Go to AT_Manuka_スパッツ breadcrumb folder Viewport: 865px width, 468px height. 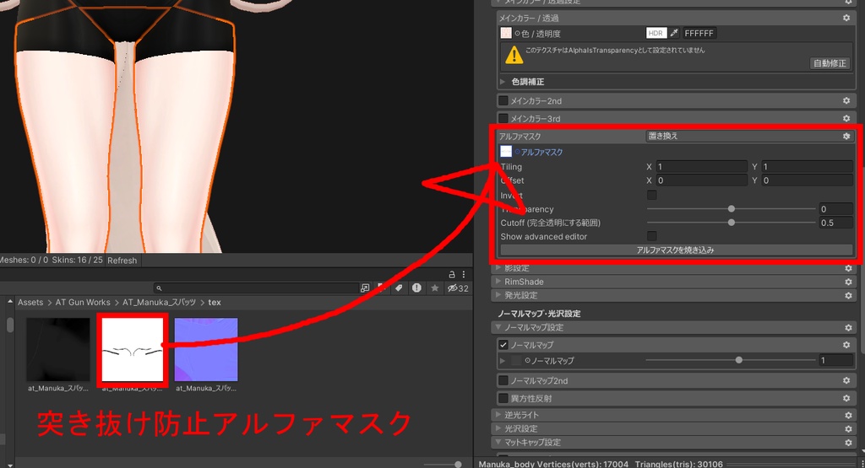[x=159, y=302]
